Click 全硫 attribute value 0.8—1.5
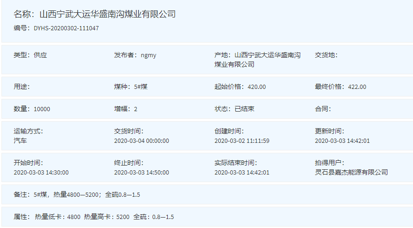The image size is (413, 228). [x=163, y=217]
